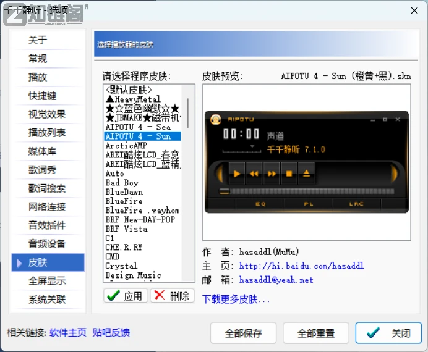This screenshot has height=352, width=428.
Task: Open the 关于 settings page
Action: coord(48,40)
